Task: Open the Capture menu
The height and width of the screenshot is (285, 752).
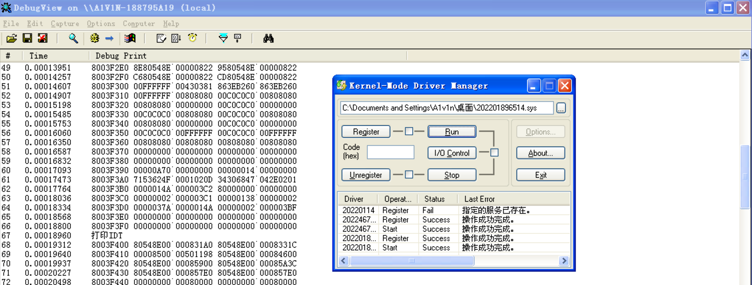Action: tap(65, 24)
